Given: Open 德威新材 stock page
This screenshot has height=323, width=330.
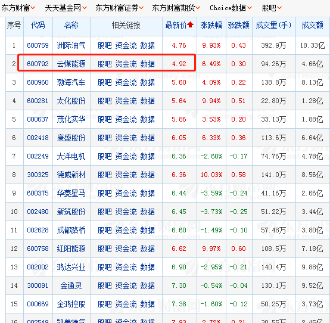Looking at the screenshot, I should (71, 175).
